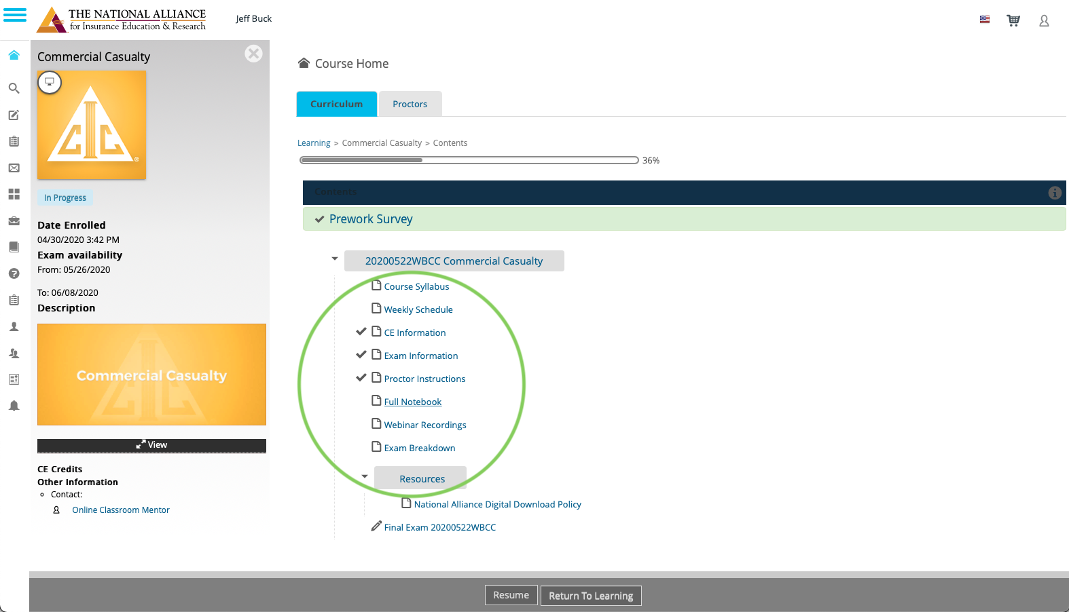This screenshot has width=1069, height=612.
Task: Click Return To Learning button
Action: pos(590,596)
